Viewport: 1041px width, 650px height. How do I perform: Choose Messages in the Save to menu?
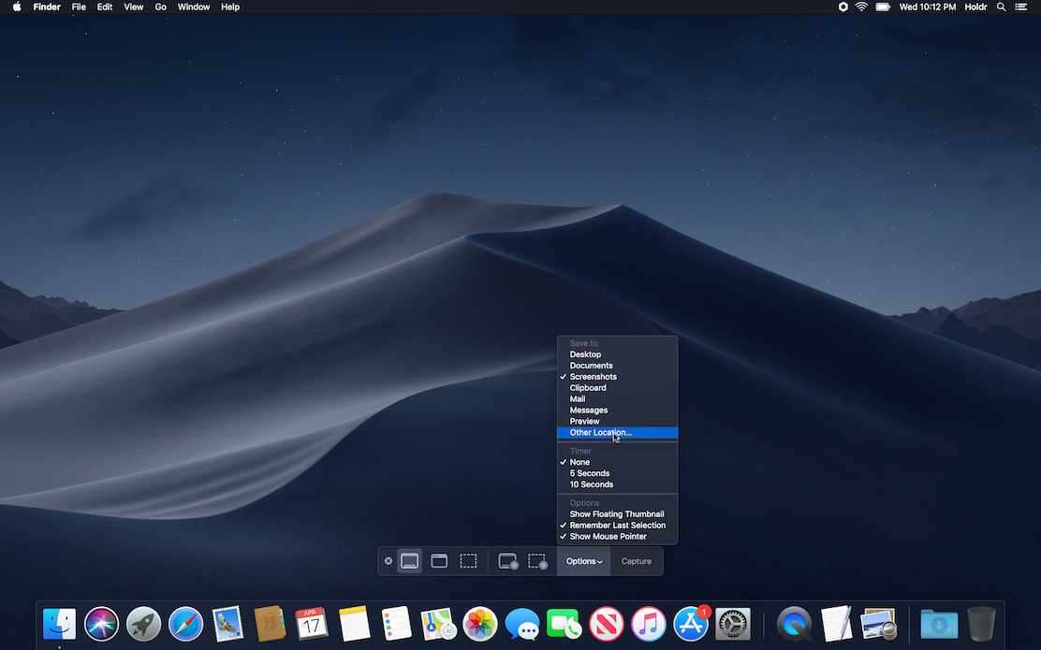tap(618, 410)
